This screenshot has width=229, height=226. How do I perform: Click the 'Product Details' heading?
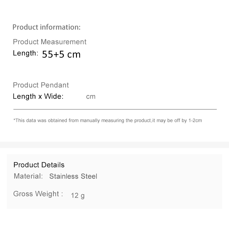39,165
